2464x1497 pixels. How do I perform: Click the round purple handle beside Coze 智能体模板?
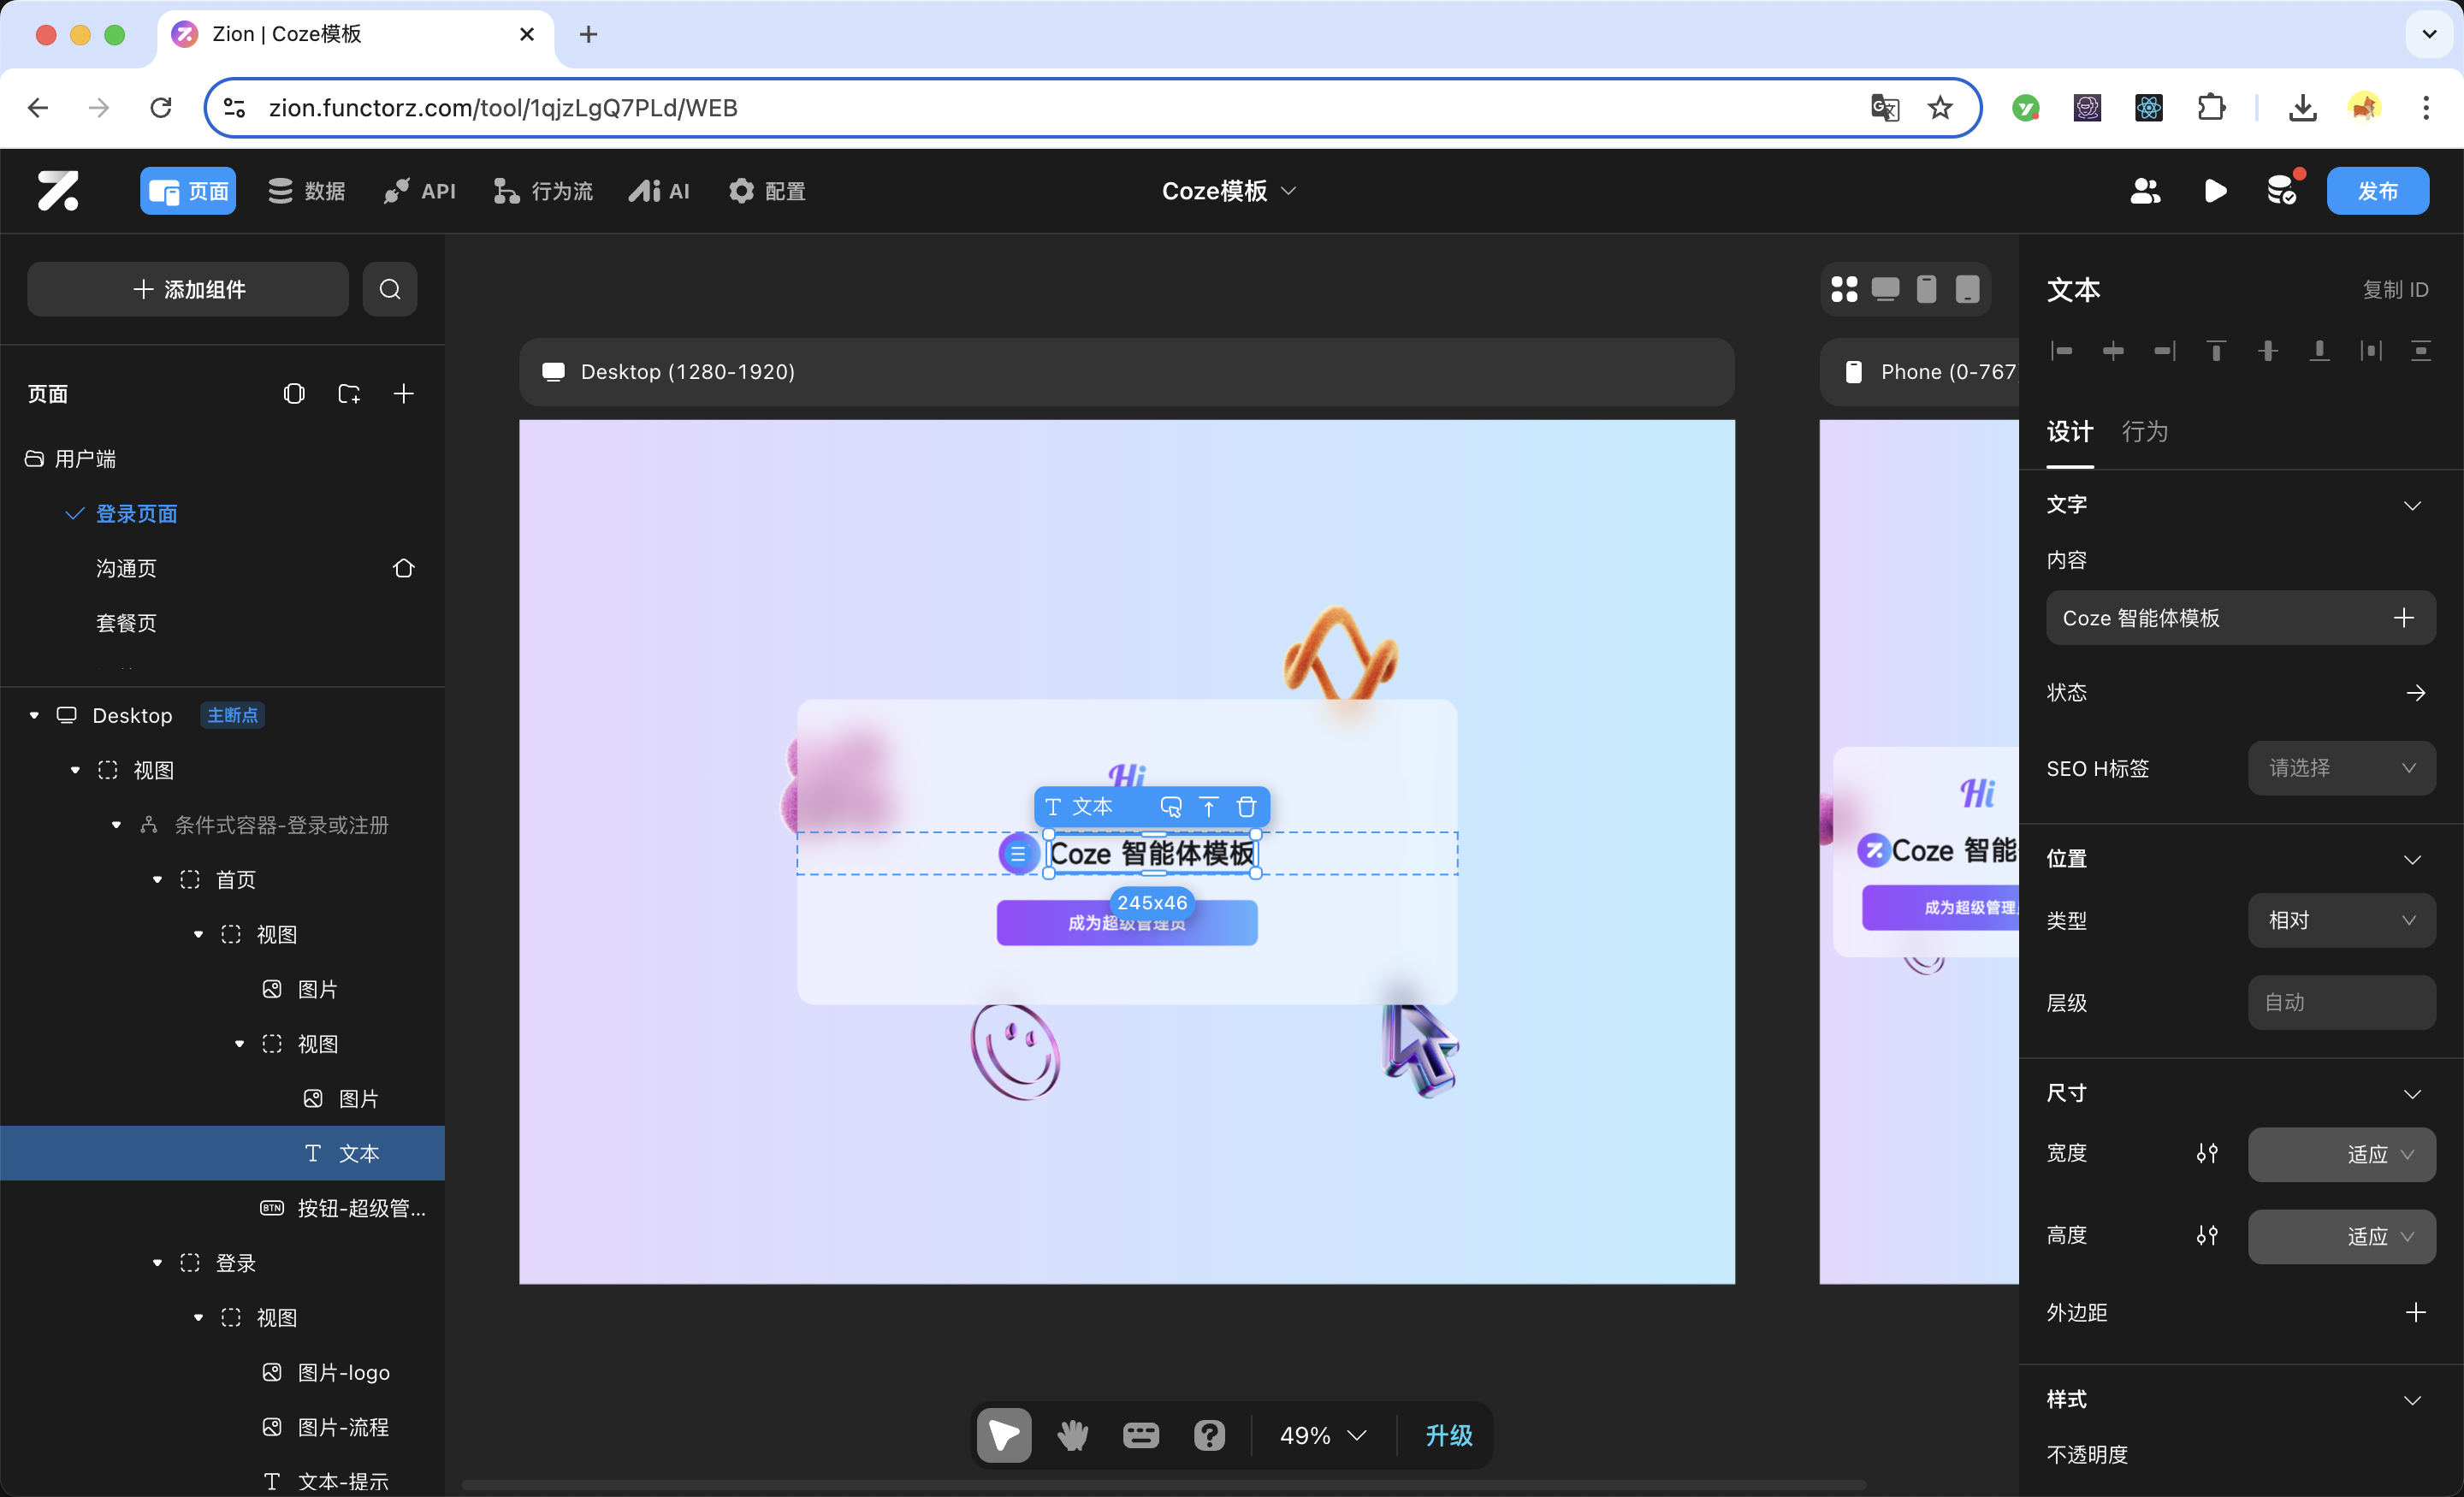1018,854
